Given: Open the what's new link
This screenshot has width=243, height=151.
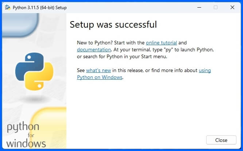Looking at the screenshot, I should coord(99,70).
